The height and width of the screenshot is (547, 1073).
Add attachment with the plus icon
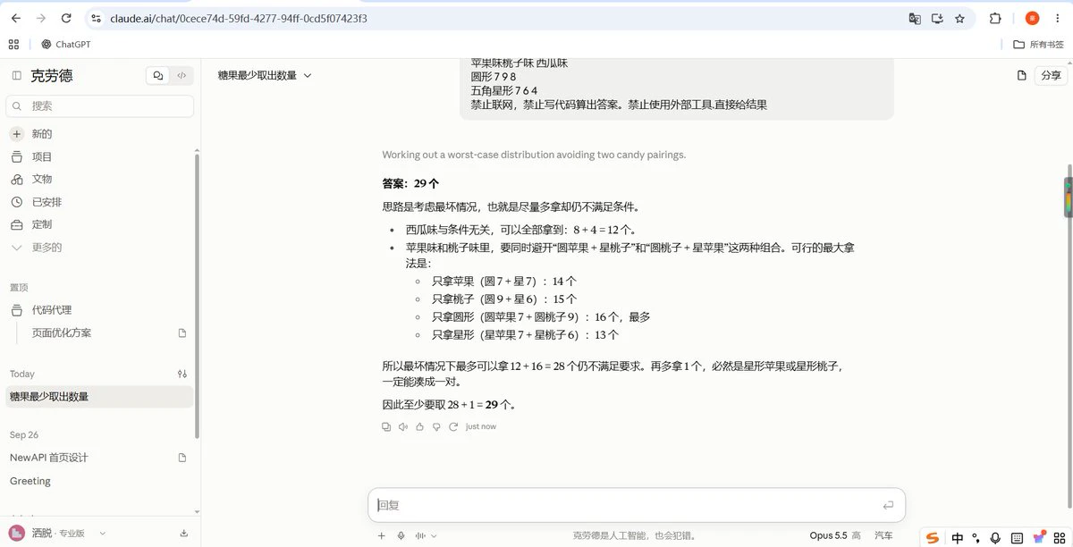click(x=381, y=535)
